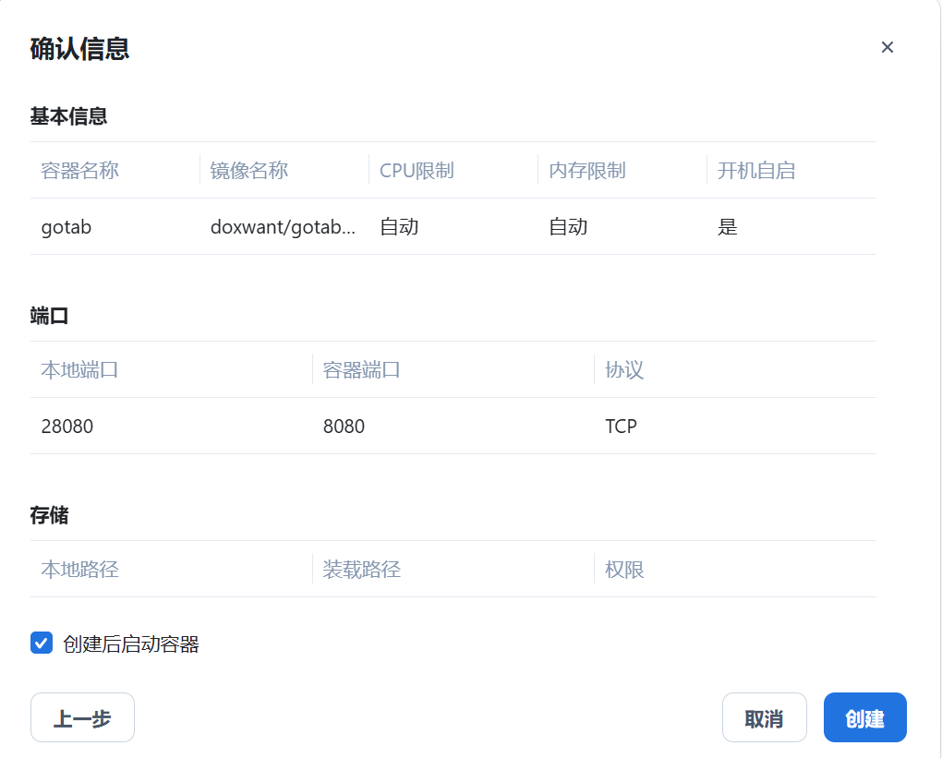Toggle the 创建后启动容器 checkbox
Image resolution: width=942 pixels, height=758 pixels.
point(42,644)
